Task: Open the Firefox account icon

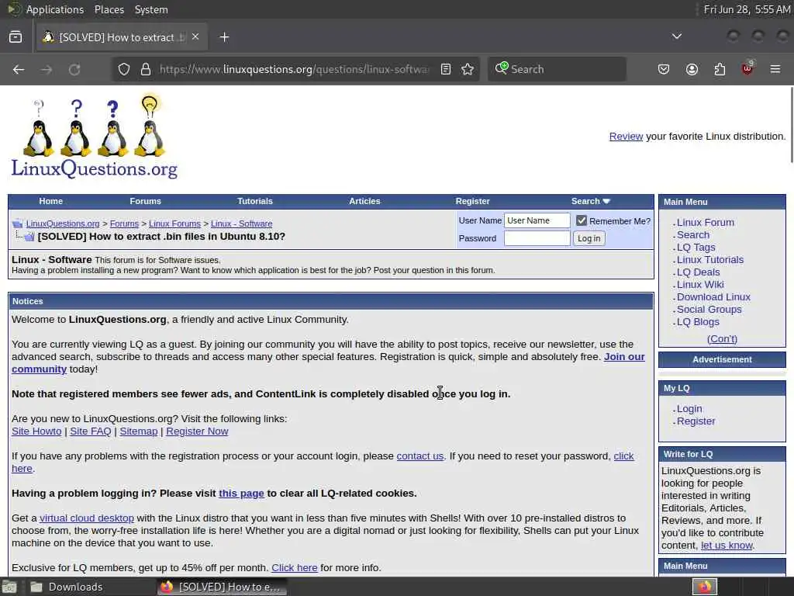Action: coord(692,69)
